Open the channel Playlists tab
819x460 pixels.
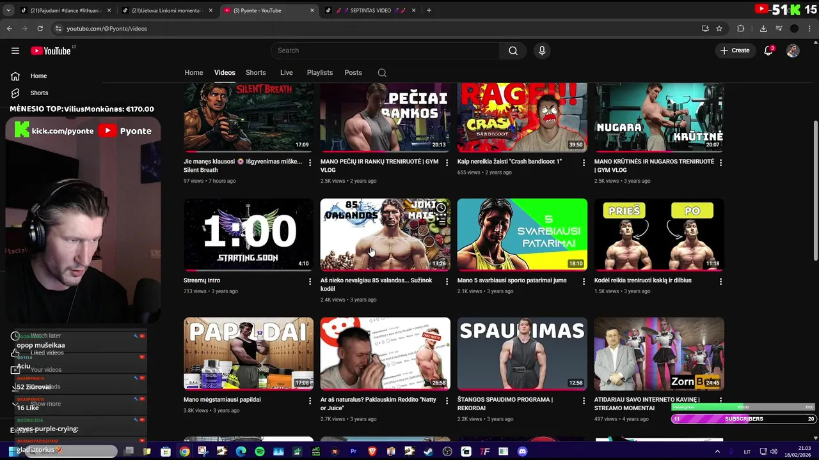tap(320, 73)
